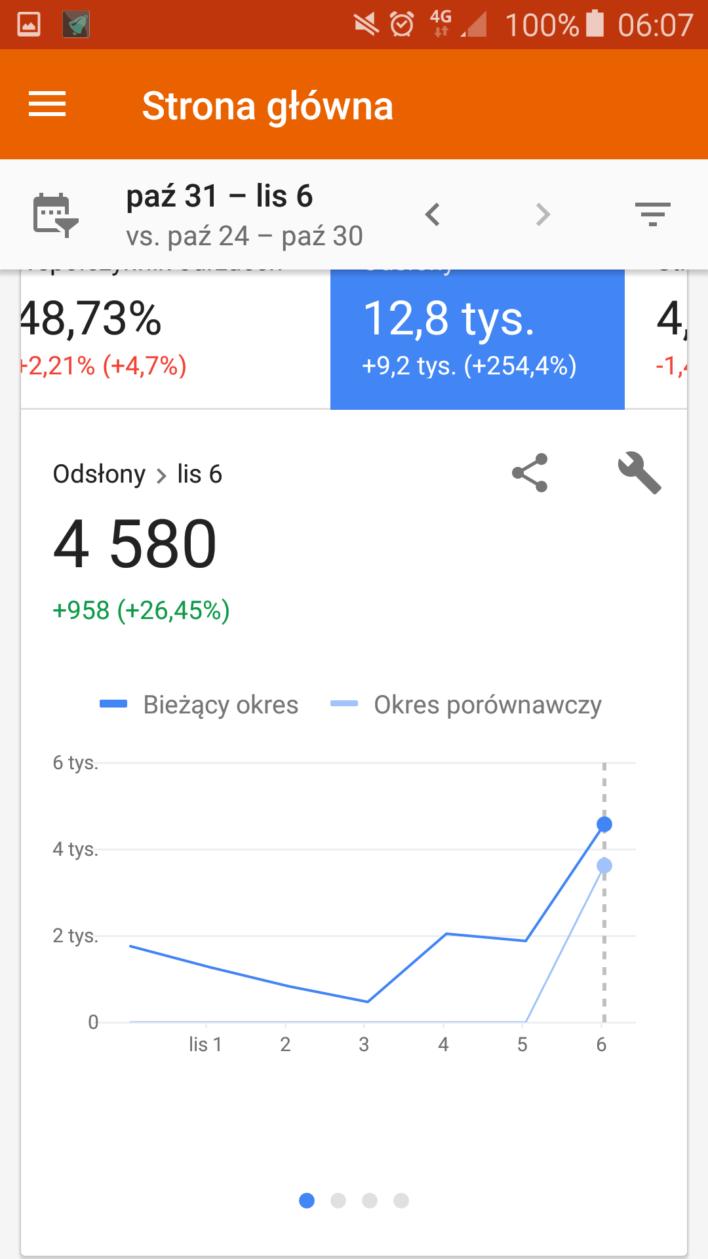Image resolution: width=708 pixels, height=1259 pixels.
Task: Select comparison period data point on lis 6
Action: point(604,866)
